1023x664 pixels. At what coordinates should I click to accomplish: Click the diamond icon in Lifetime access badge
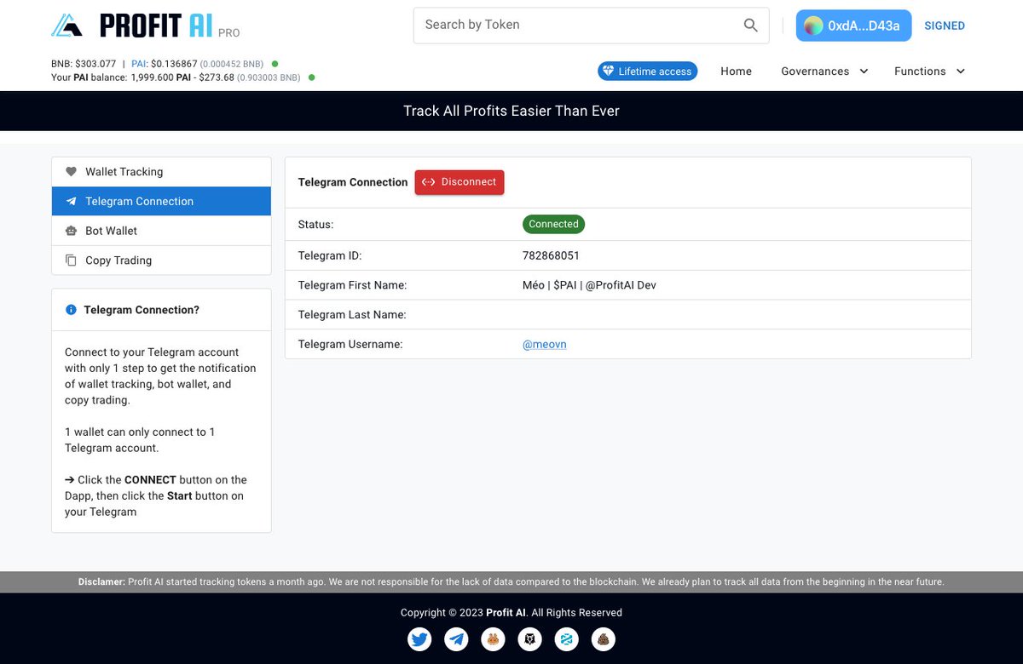tap(608, 71)
